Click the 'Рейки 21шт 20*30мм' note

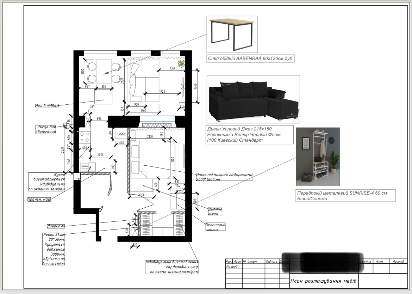[54, 249]
